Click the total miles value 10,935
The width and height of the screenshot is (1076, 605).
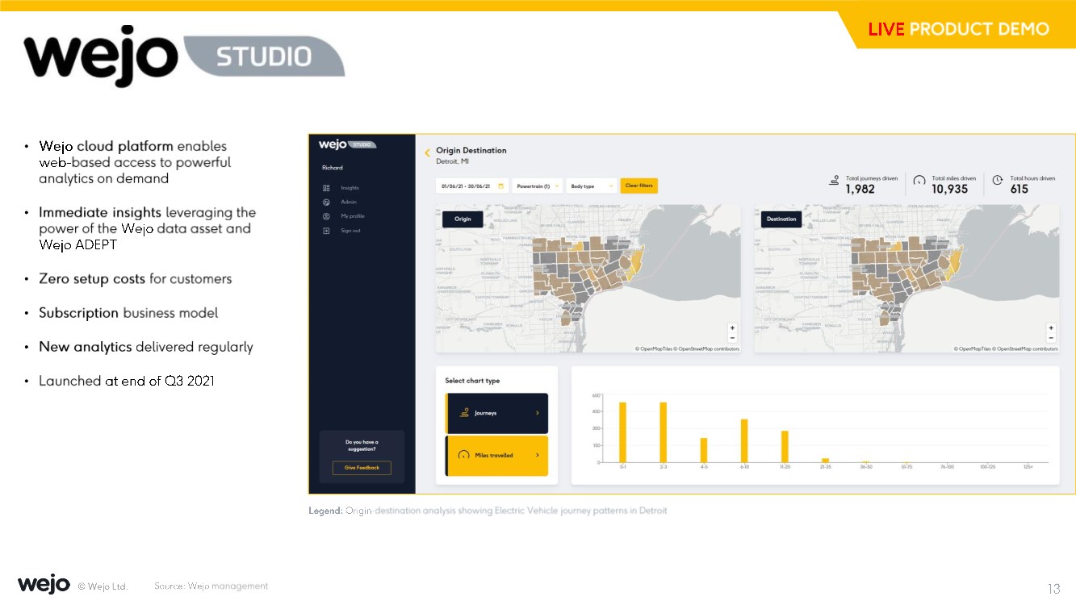click(x=949, y=189)
